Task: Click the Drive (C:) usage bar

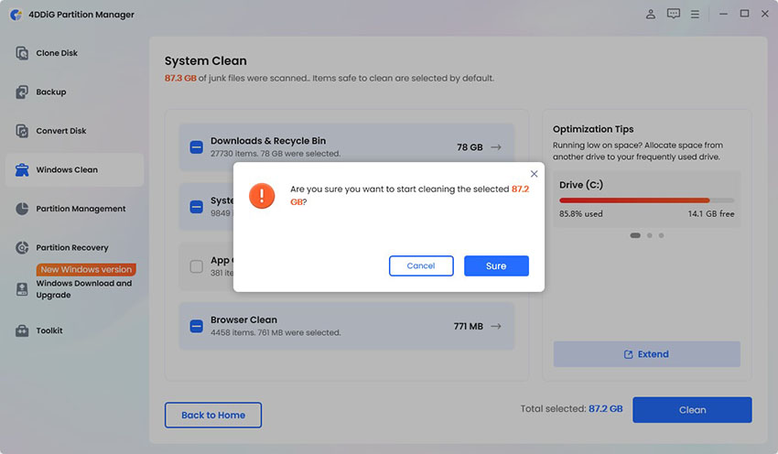Action: click(646, 200)
